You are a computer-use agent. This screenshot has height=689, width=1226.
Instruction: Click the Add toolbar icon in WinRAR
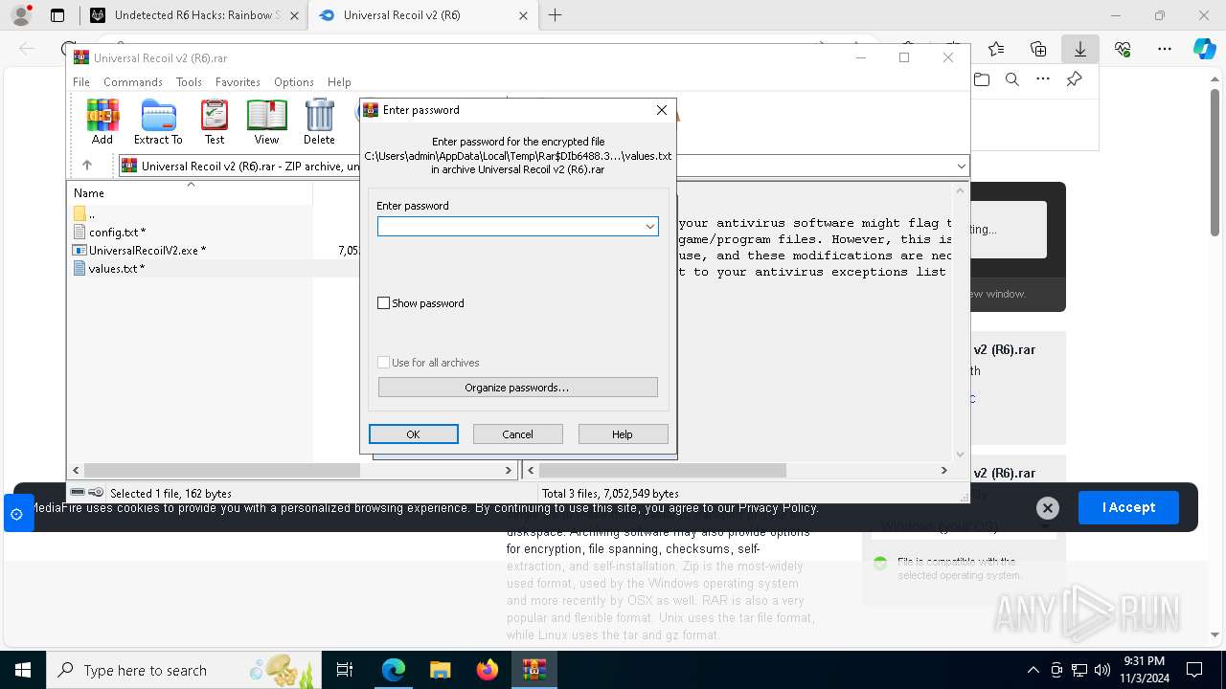[x=102, y=122]
